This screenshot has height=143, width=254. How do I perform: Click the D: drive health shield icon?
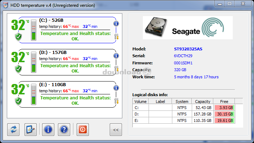point(18,69)
